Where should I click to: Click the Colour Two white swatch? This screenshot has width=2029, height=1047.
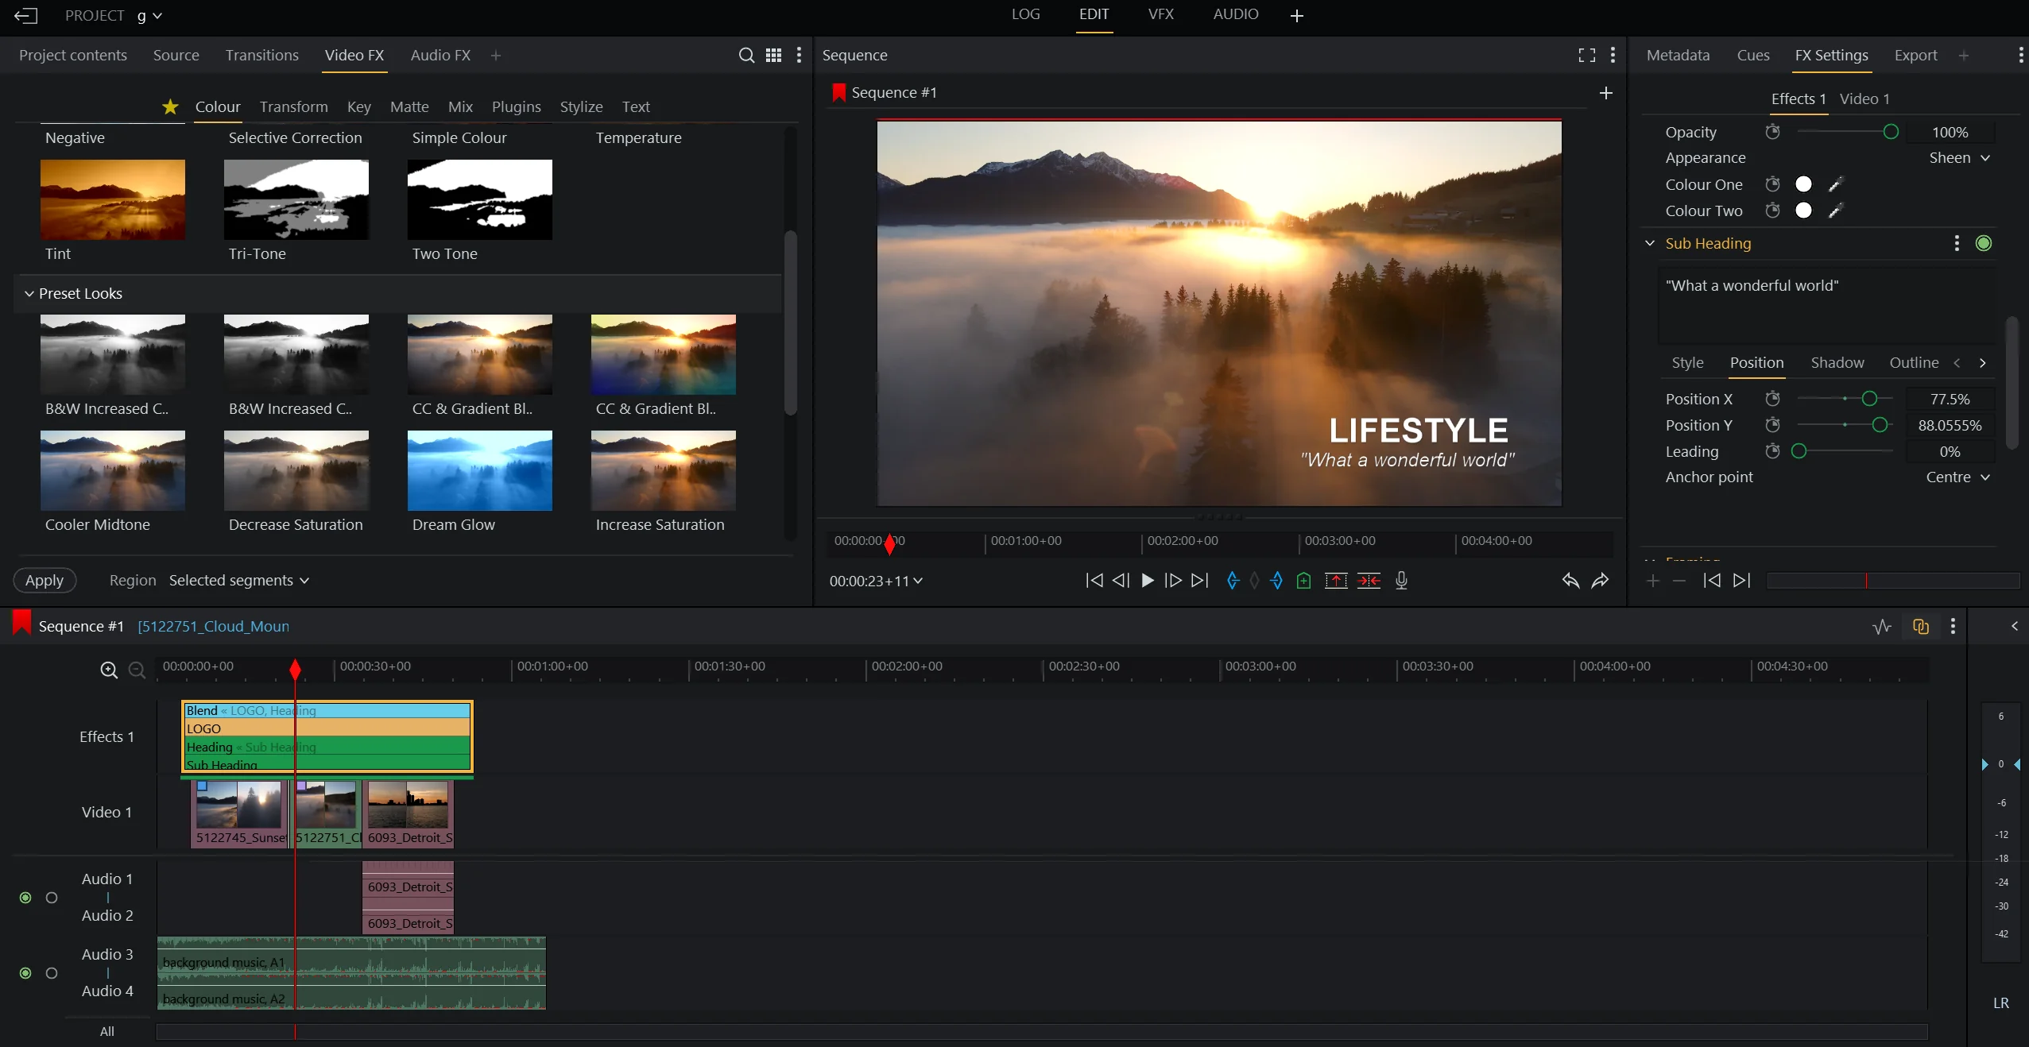pos(1803,211)
